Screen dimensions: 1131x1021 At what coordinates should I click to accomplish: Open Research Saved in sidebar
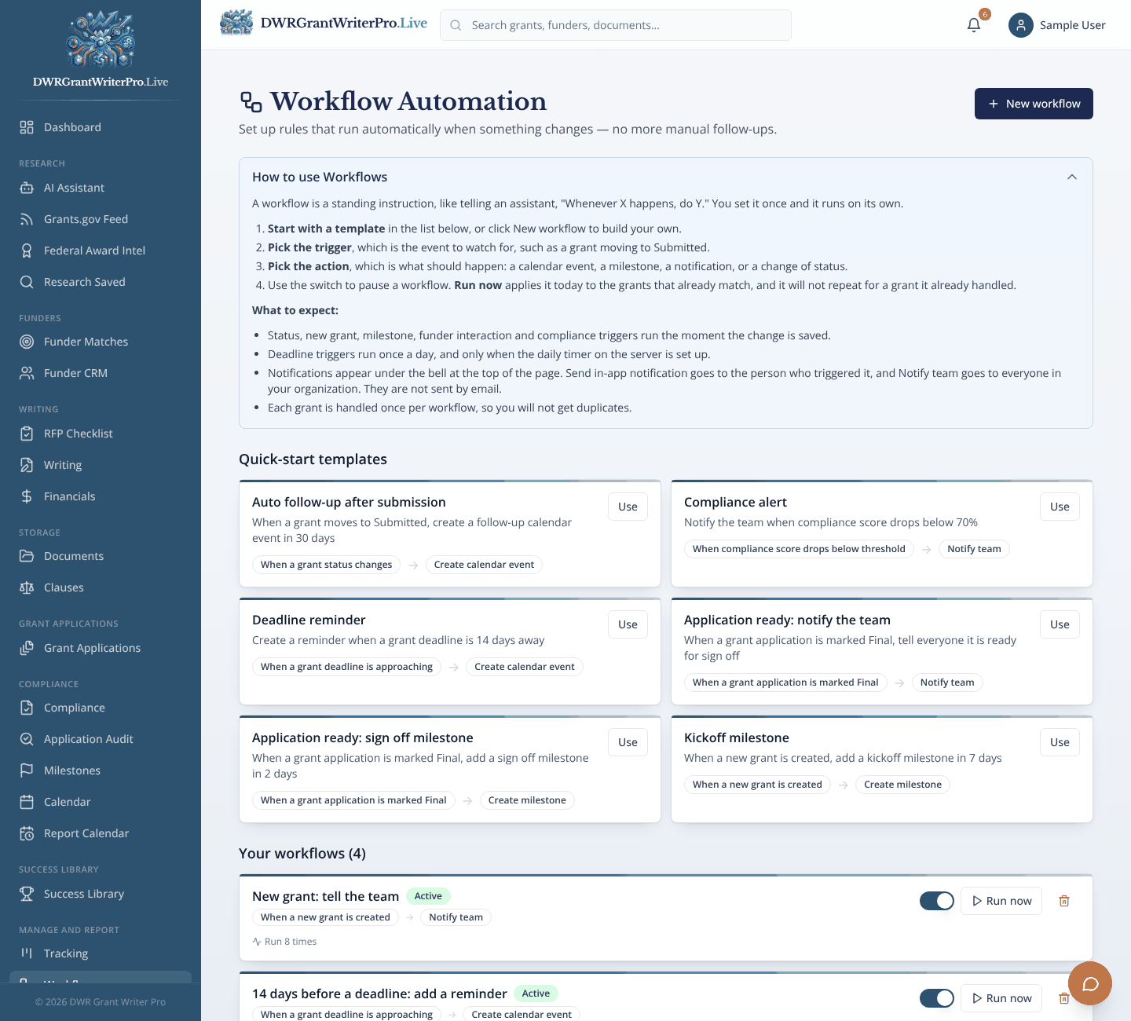click(101, 282)
